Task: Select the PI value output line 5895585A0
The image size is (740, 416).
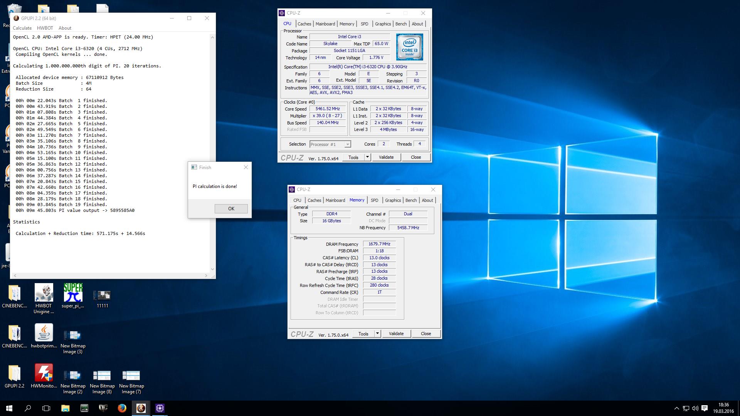Action: pos(75,210)
